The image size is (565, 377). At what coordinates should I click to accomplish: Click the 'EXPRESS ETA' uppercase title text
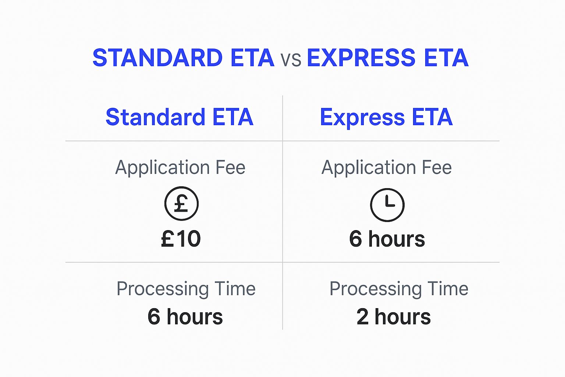click(387, 58)
